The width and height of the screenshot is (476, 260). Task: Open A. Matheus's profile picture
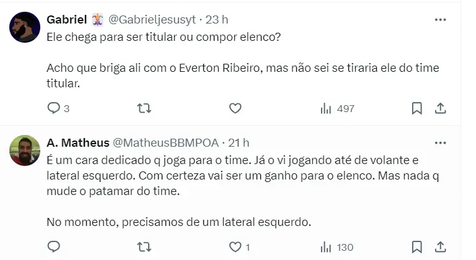(x=25, y=150)
